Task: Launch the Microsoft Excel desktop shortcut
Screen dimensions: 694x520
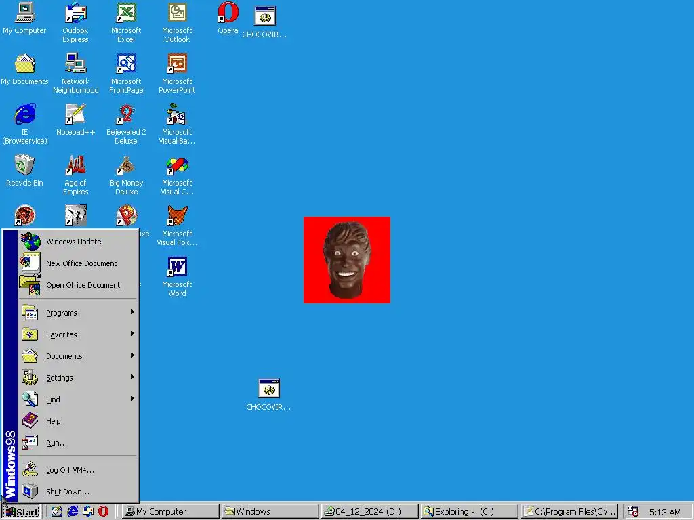Action: click(126, 23)
